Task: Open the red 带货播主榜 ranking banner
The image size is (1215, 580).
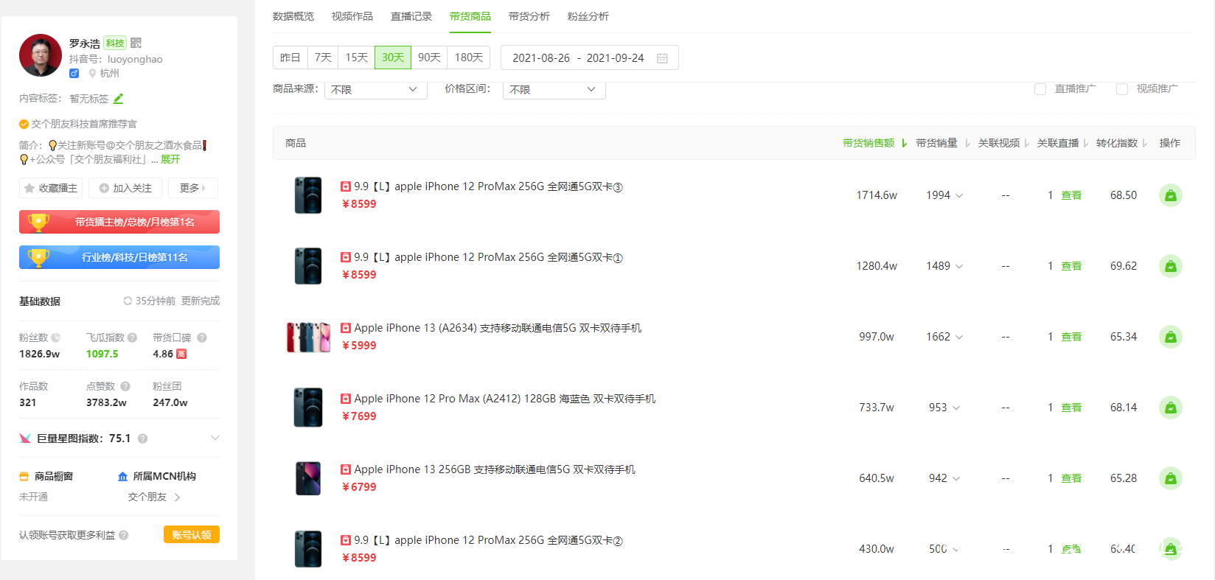Action: [119, 222]
